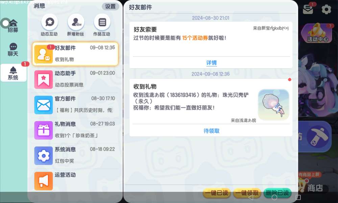Open the mailbox icon at top right

click(308, 8)
